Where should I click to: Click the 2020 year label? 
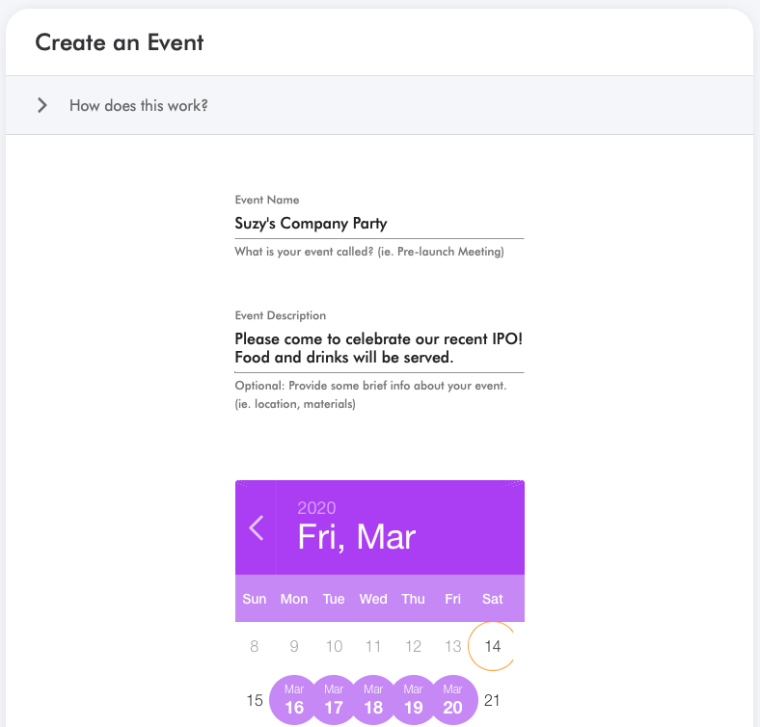[316, 508]
